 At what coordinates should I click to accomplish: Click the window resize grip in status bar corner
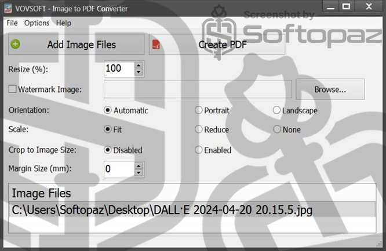[379, 244]
